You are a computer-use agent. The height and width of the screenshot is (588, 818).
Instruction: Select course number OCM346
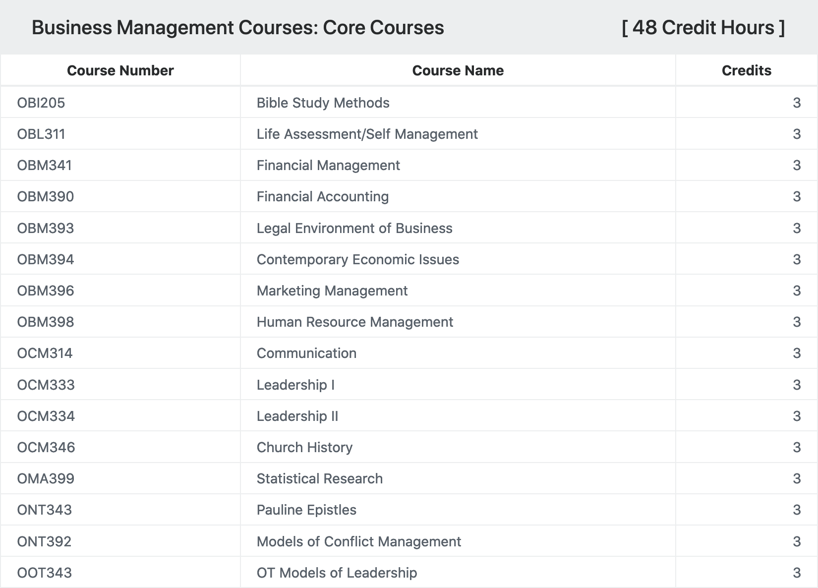click(46, 447)
